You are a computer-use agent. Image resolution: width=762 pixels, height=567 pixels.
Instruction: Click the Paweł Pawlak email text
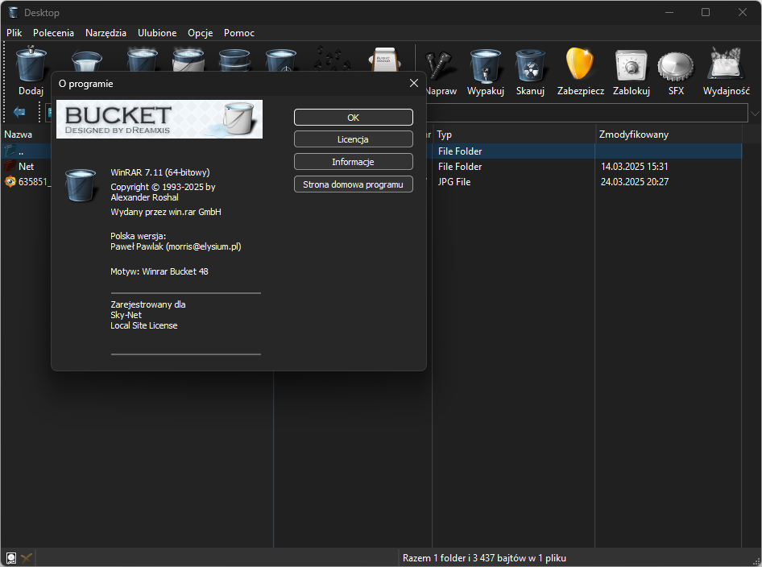tap(176, 246)
